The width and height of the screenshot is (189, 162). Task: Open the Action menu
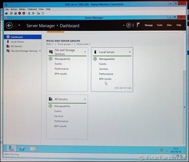(14, 9)
